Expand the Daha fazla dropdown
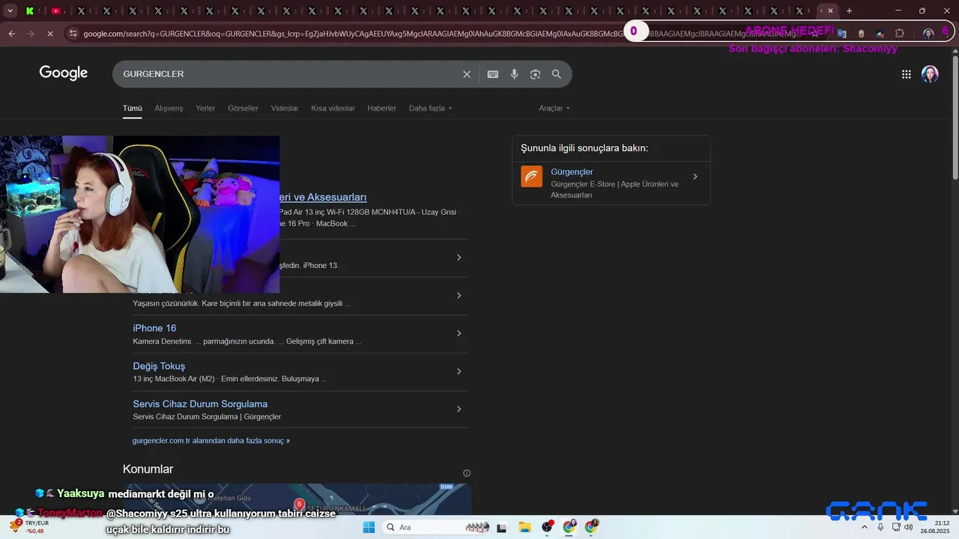The width and height of the screenshot is (959, 539). point(431,109)
